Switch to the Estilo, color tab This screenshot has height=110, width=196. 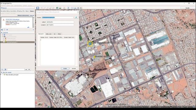(49, 34)
